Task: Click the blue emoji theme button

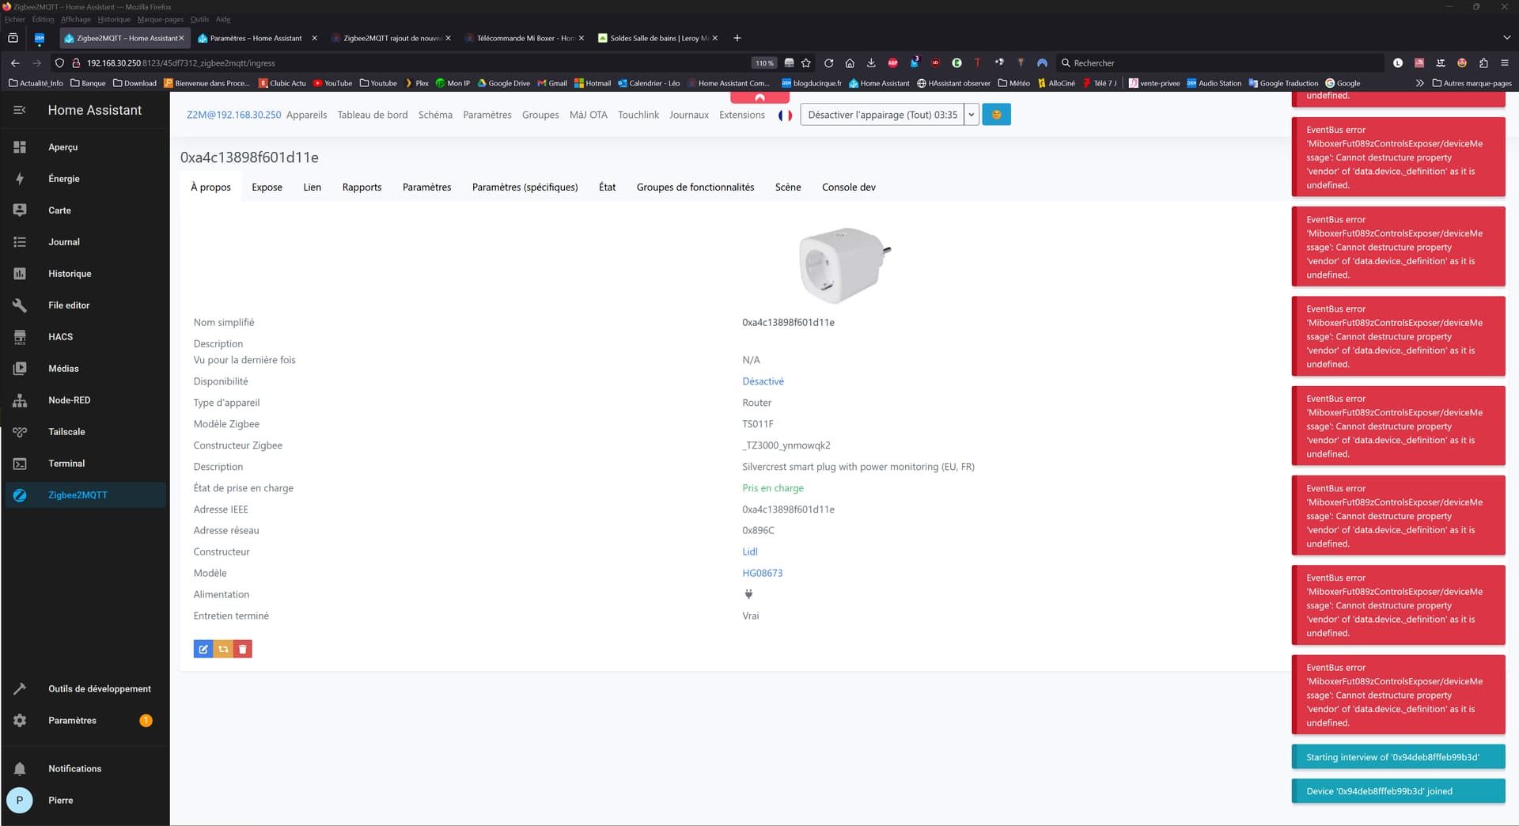Action: click(x=996, y=116)
